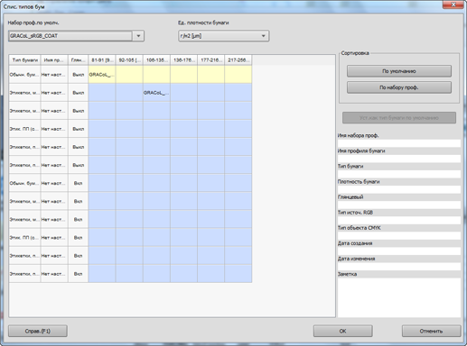
Task: Click the Дата изменения value field
Action: (399, 267)
